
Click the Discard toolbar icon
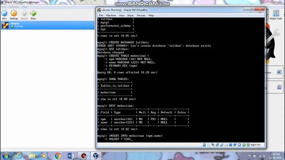[x=24, y=13]
